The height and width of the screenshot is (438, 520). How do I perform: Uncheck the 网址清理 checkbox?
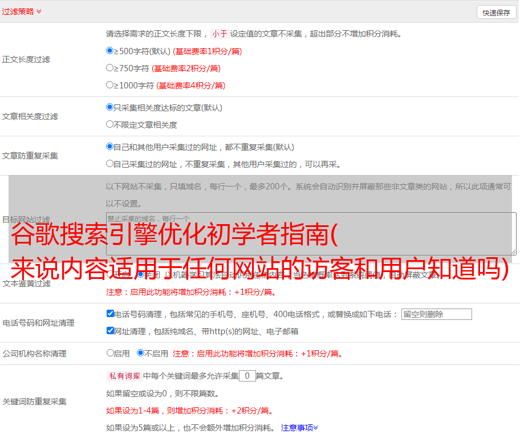(x=111, y=331)
